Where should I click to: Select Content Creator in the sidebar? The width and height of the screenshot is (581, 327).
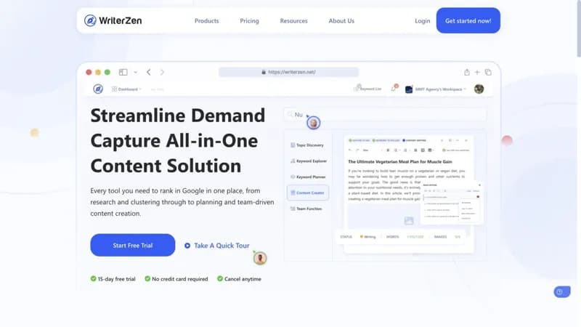pos(308,193)
